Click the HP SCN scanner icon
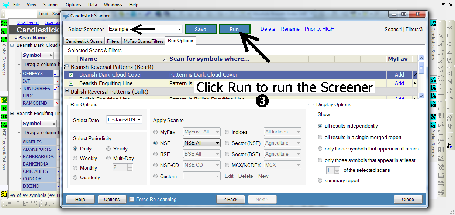The width and height of the screenshot is (455, 215). point(433,104)
